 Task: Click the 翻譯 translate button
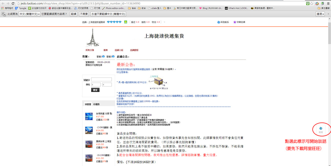[73, 14]
